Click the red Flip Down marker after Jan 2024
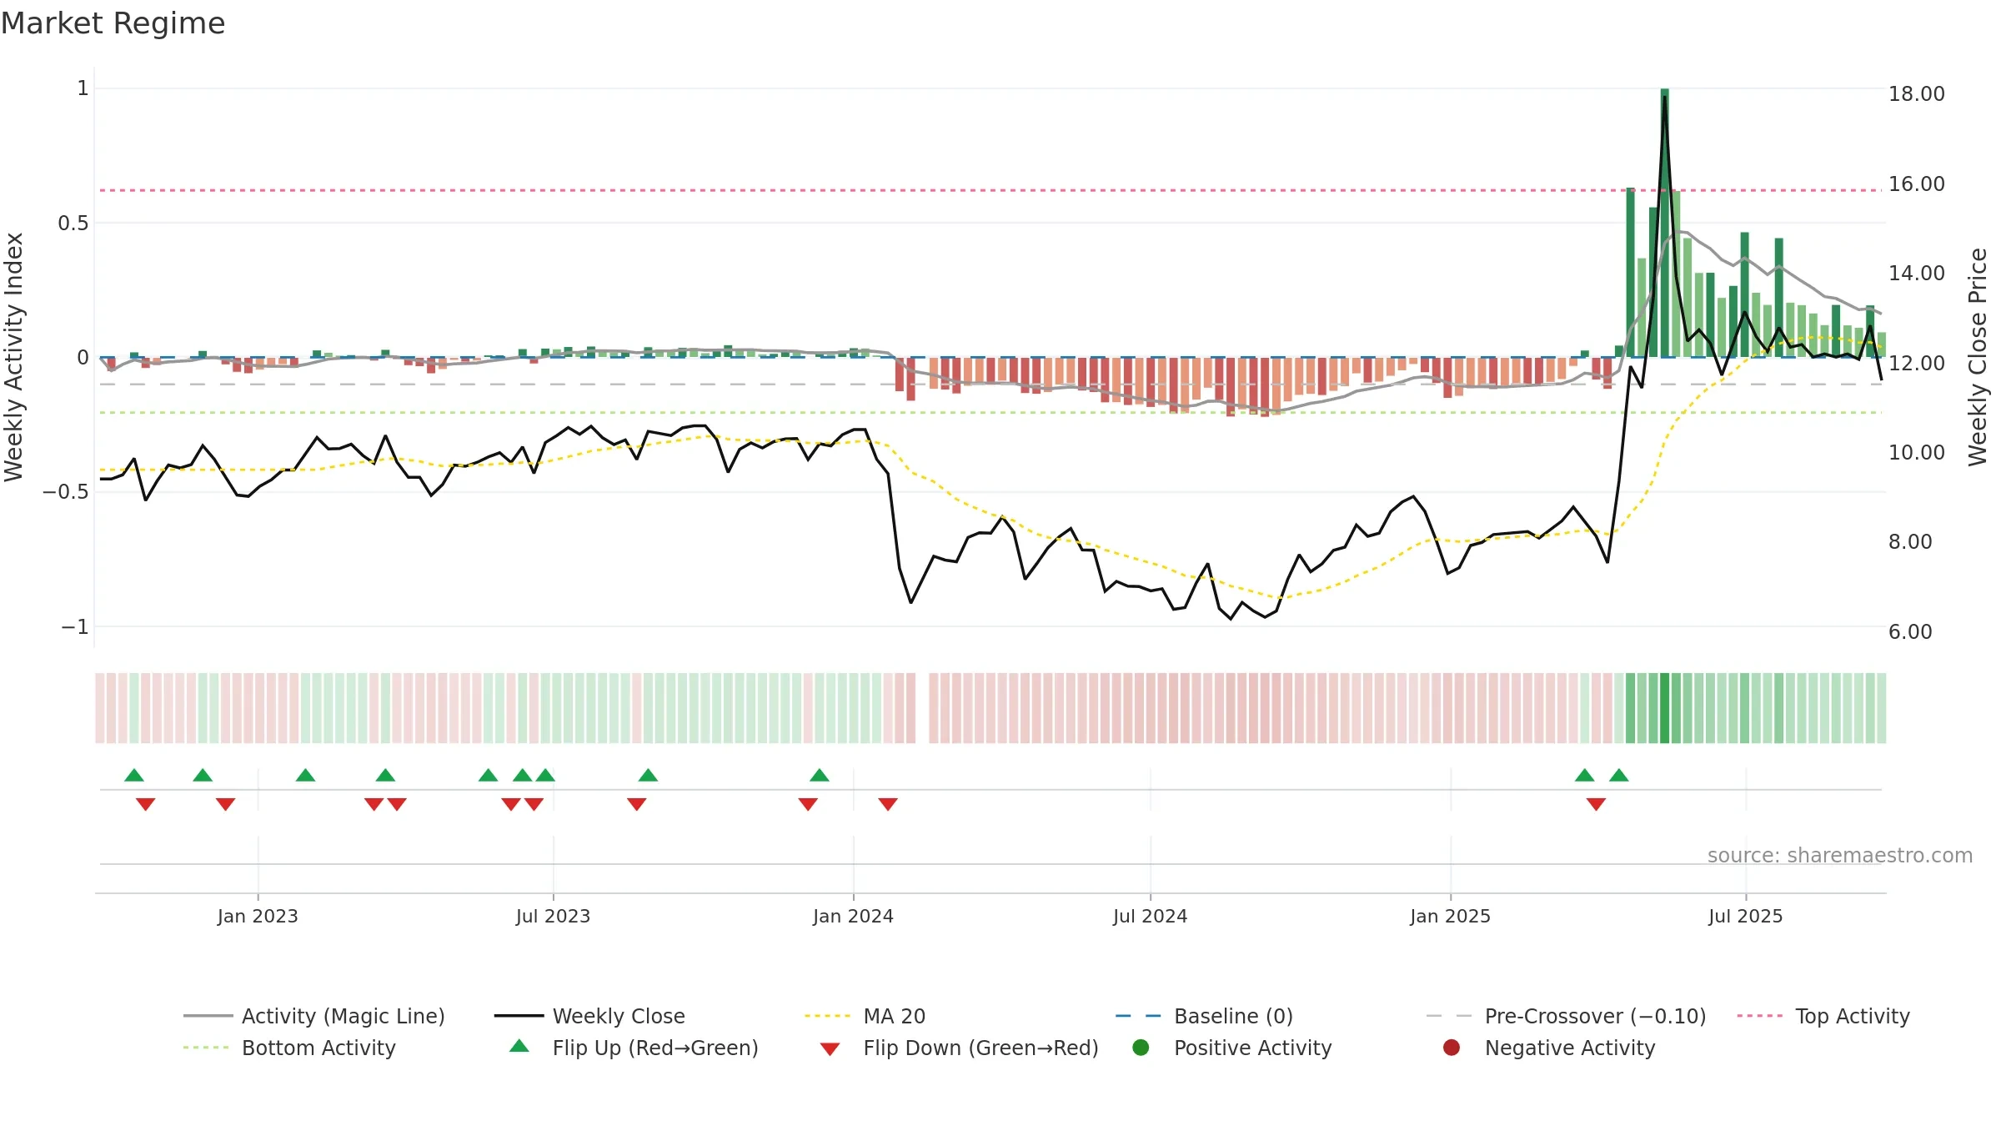 tap(888, 804)
